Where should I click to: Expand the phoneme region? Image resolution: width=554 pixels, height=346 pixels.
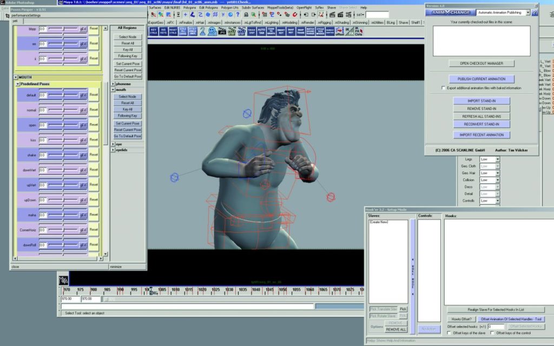pos(113,84)
